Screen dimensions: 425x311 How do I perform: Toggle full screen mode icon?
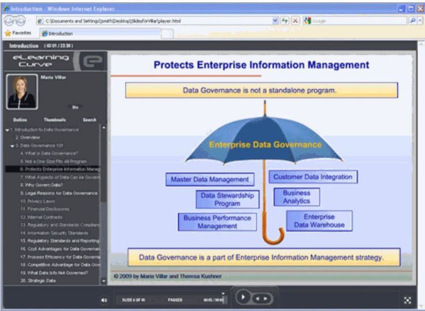(407, 300)
